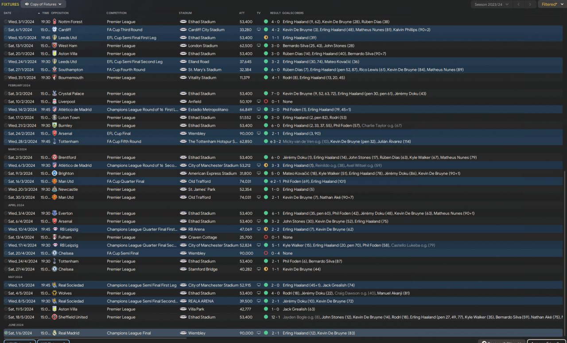Click the Burnley club badge
Screen dimensions: 567x343
point(54,125)
